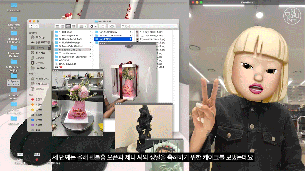Open '6. Special Gift Cake' desktop folder

[x=14, y=79]
